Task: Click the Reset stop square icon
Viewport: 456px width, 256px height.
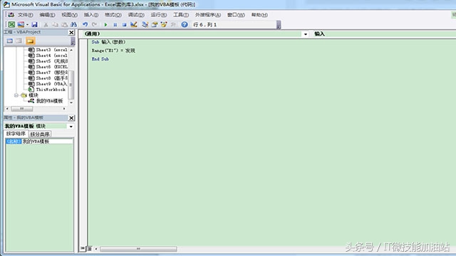Action: click(124, 25)
